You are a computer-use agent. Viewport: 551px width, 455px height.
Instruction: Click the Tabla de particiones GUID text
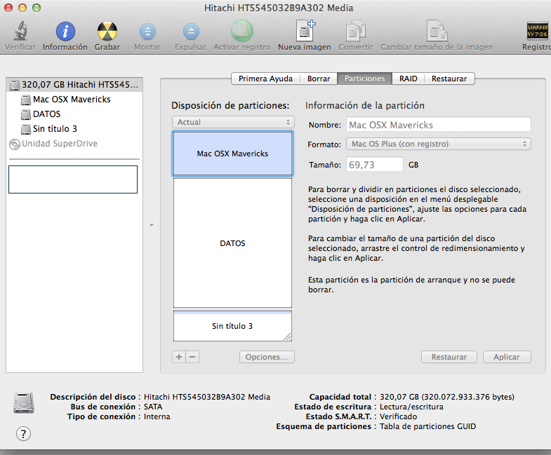coord(427,426)
